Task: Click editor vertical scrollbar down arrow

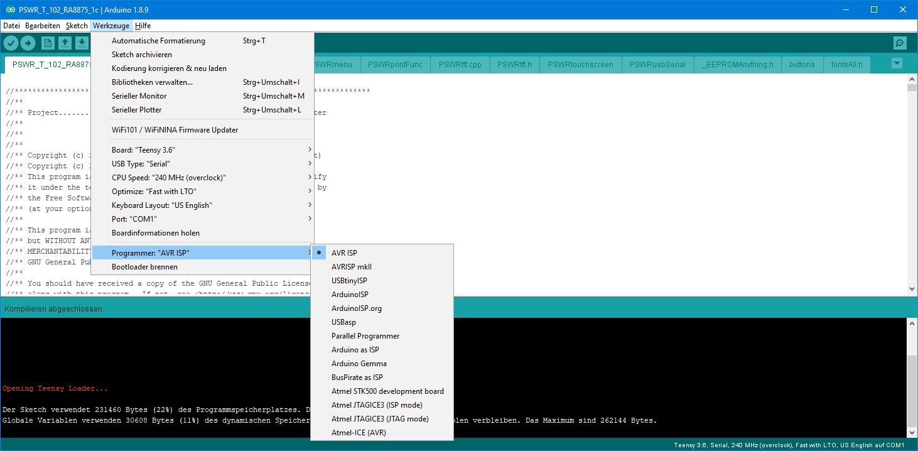Action: coord(912,289)
